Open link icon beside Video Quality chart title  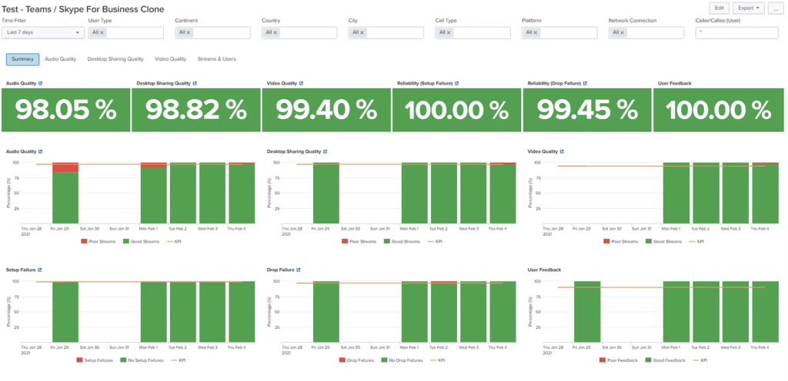(562, 151)
